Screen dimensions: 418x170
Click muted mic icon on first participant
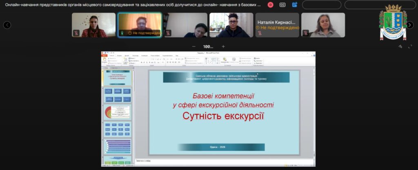click(x=76, y=33)
